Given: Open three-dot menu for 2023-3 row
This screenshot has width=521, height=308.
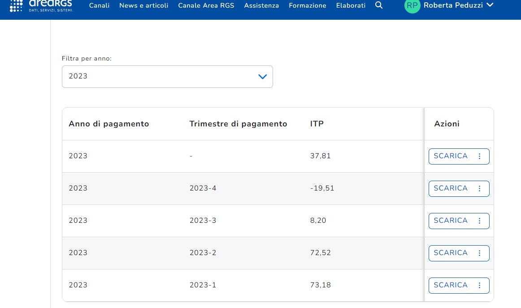Looking at the screenshot, I should tap(479, 221).
